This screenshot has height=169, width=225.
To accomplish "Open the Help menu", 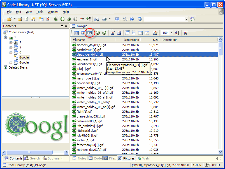I will tap(66, 12).
